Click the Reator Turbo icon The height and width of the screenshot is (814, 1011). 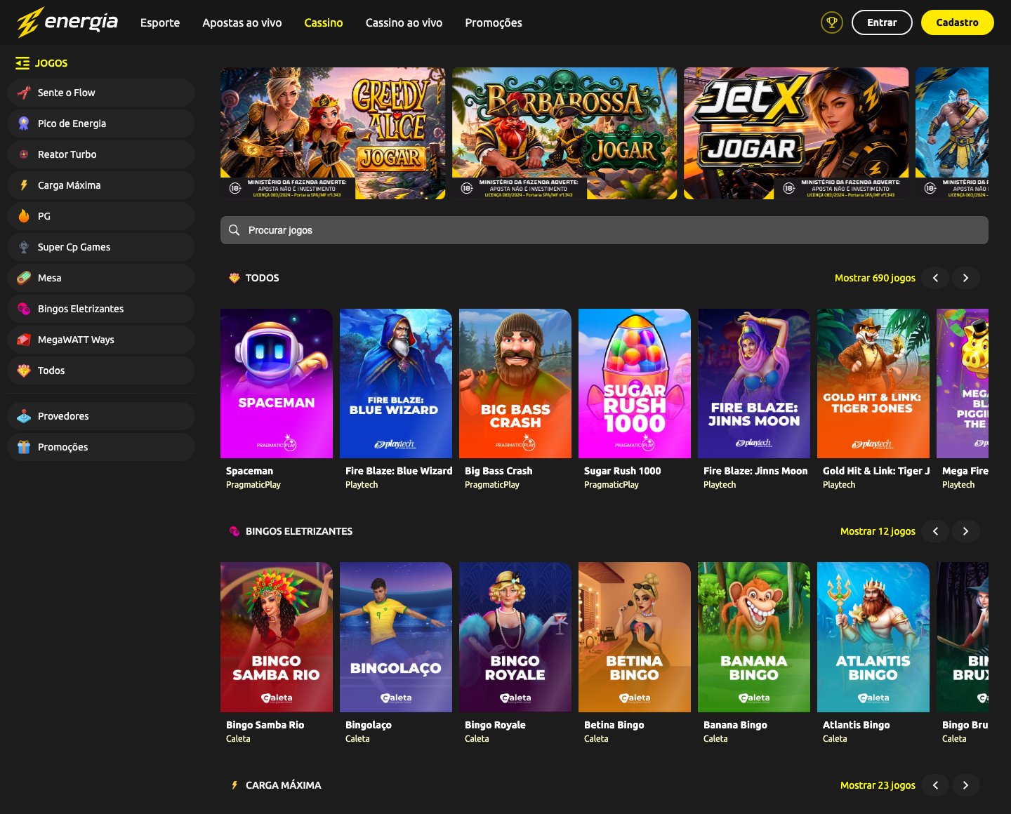point(24,154)
